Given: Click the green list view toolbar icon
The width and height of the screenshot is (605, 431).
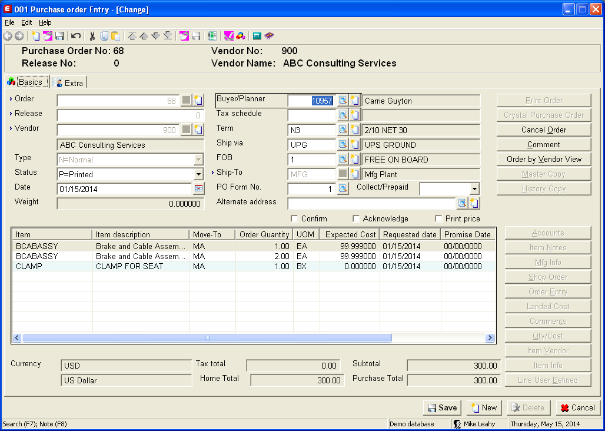Looking at the screenshot, I should (x=212, y=37).
